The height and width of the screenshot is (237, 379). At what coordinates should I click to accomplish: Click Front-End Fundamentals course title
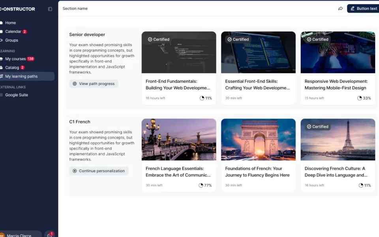178,85
